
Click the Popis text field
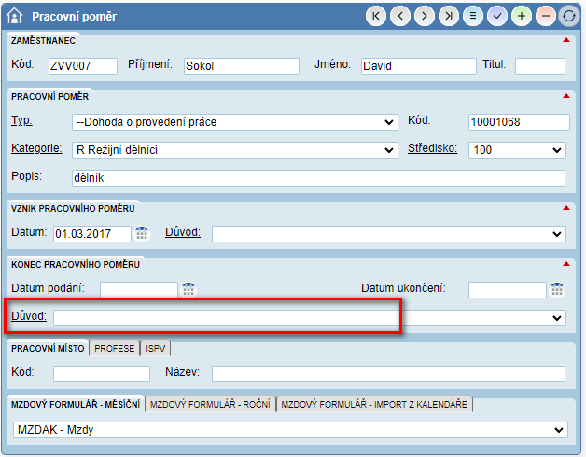[318, 178]
